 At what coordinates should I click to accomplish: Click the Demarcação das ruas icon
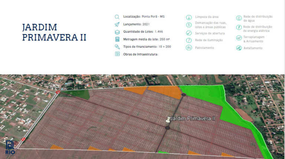189,25
